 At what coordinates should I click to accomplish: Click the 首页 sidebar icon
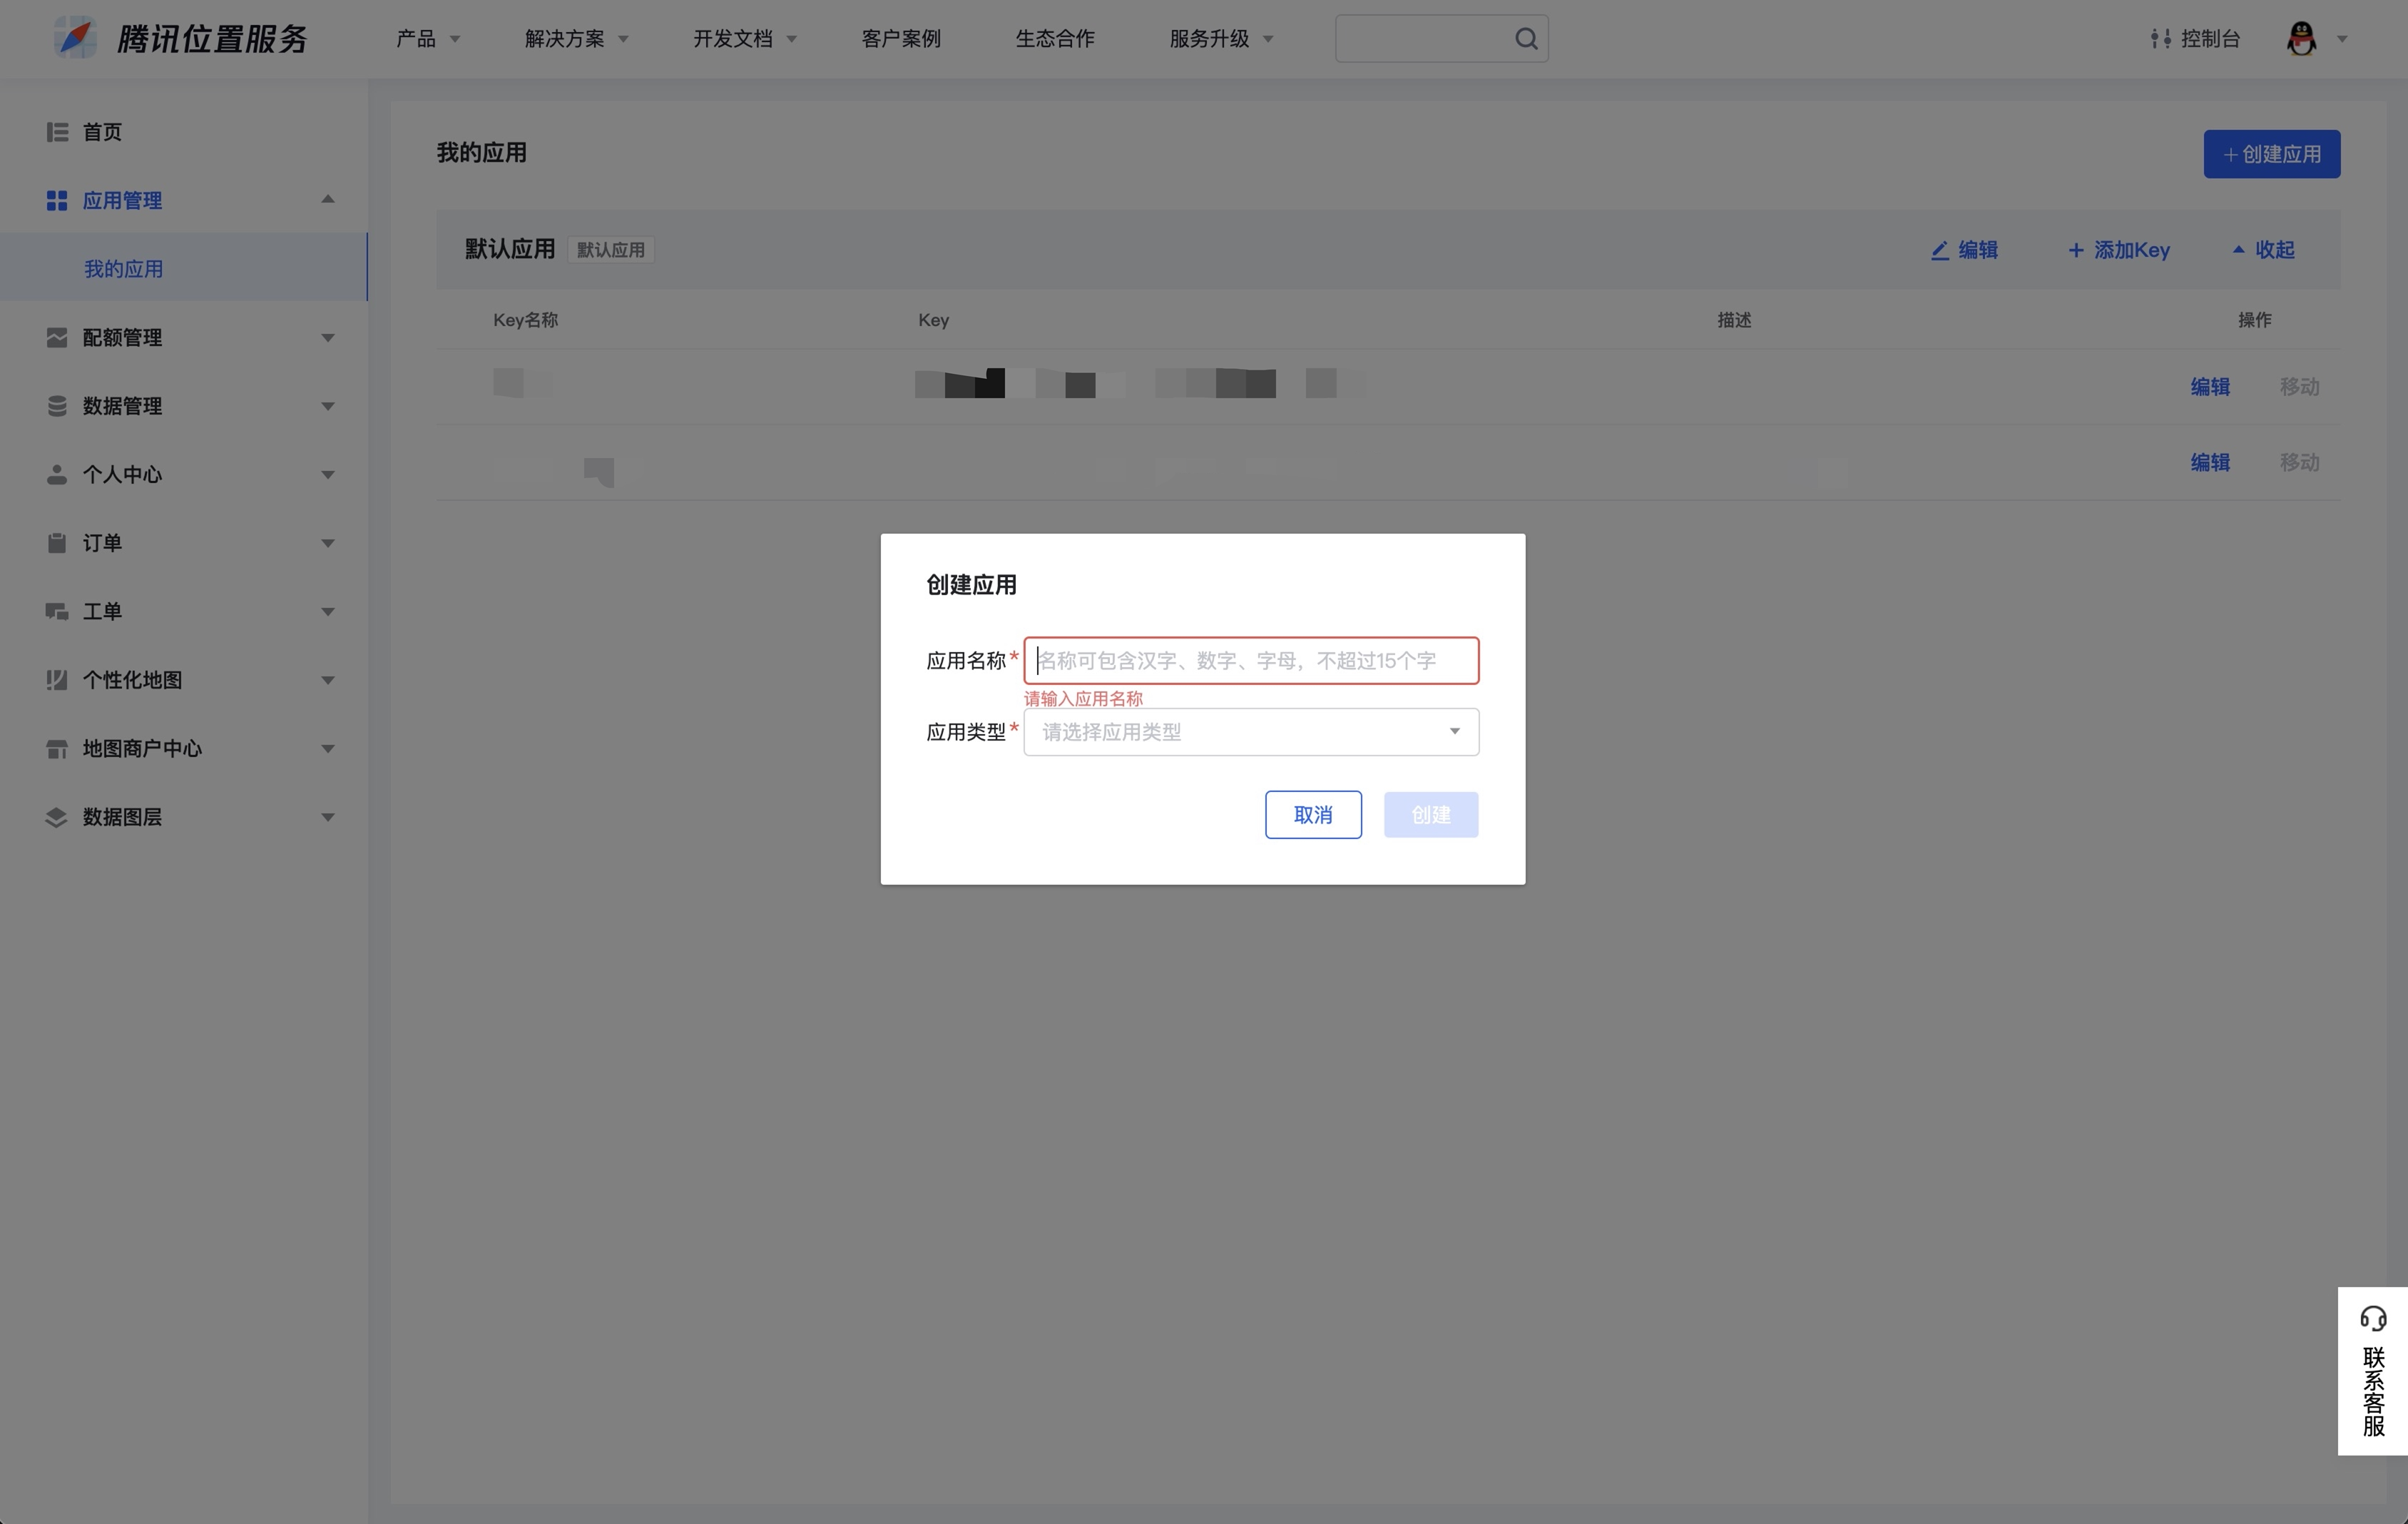point(57,132)
